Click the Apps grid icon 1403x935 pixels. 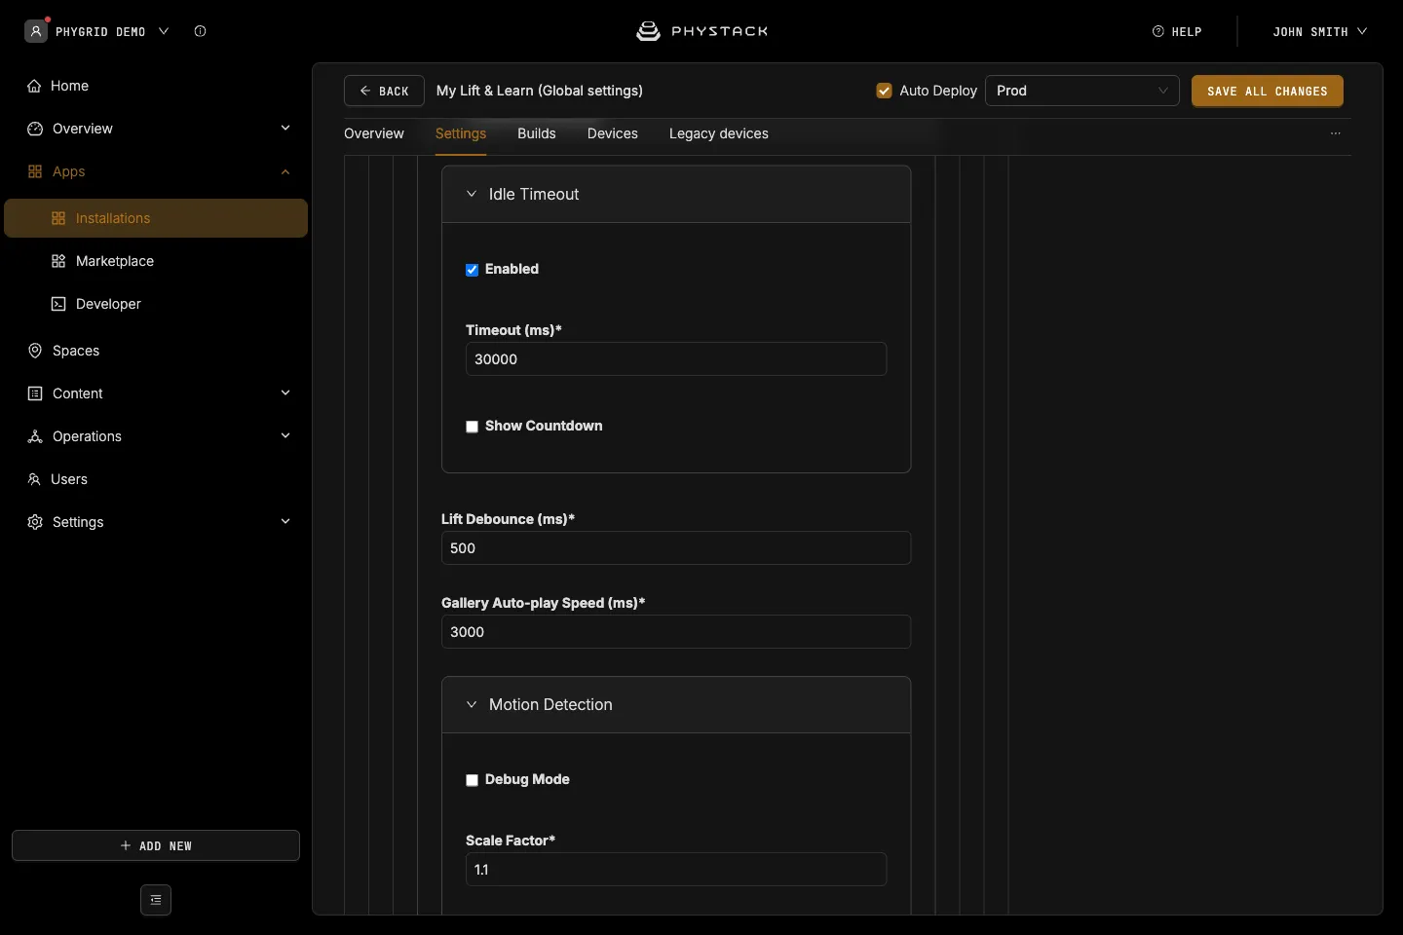pos(35,171)
